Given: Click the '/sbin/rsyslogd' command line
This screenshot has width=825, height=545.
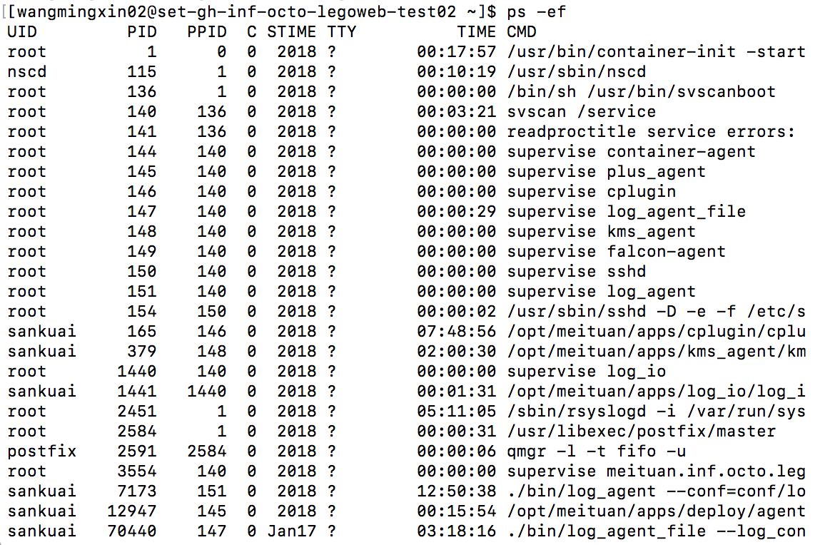Looking at the screenshot, I should point(656,411).
